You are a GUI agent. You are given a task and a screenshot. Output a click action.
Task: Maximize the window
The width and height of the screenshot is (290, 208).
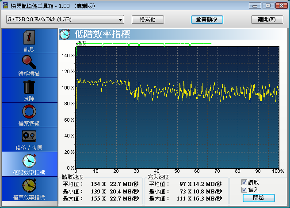[x=267, y=6]
